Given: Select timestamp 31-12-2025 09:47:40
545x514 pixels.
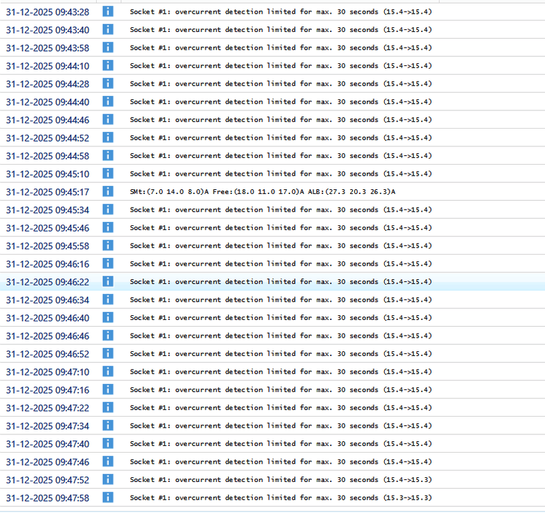Looking at the screenshot, I should click(48, 445).
